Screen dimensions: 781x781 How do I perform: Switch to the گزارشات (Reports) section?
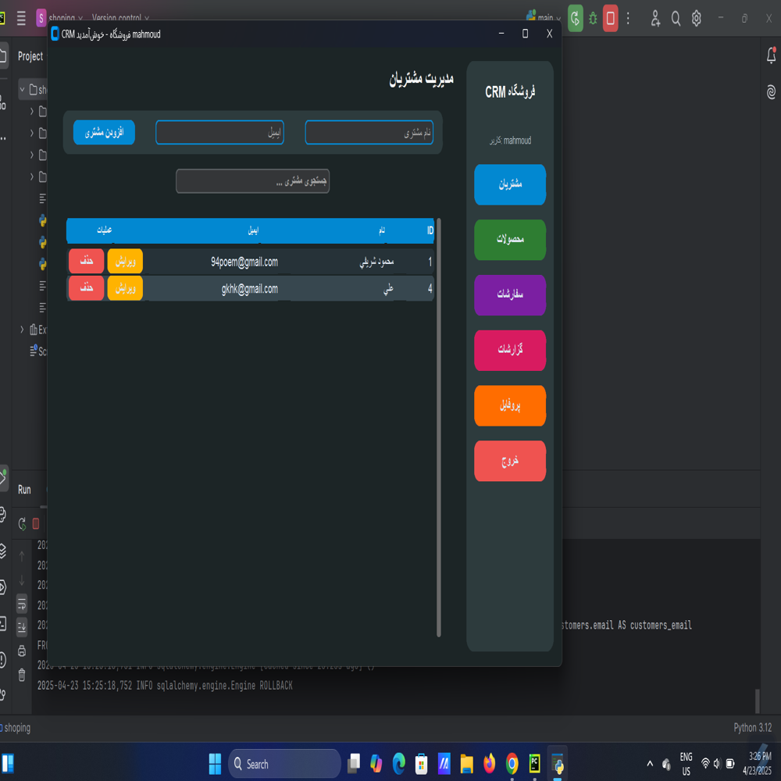tap(509, 350)
